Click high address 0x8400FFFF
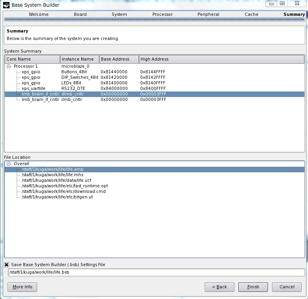 (x=153, y=88)
